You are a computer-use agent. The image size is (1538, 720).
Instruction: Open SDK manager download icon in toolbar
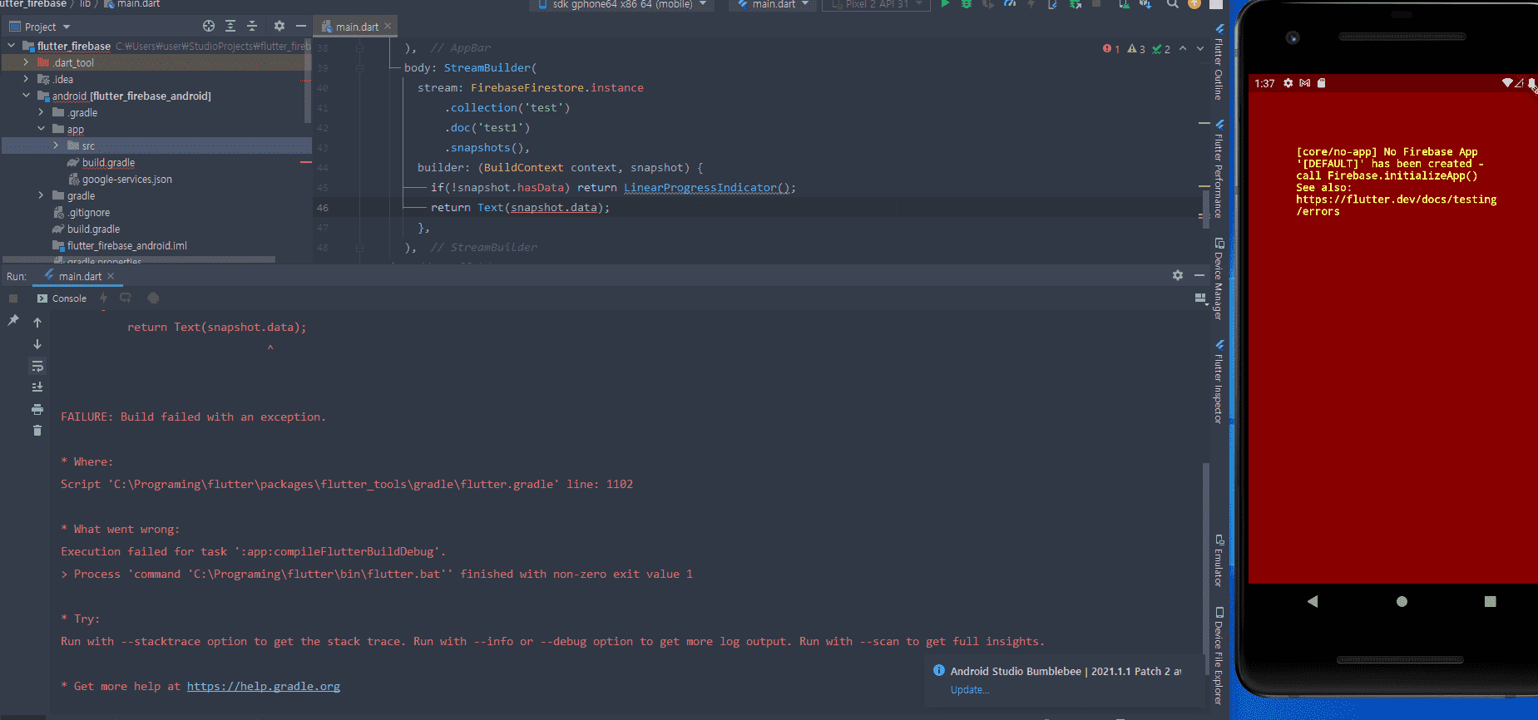(1145, 4)
